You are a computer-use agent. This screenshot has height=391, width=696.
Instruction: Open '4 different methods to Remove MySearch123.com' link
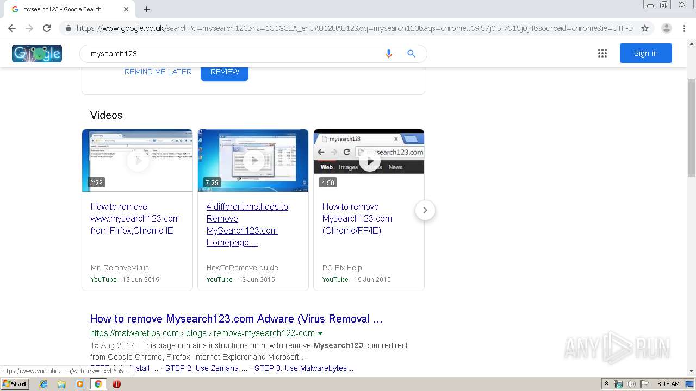click(247, 224)
